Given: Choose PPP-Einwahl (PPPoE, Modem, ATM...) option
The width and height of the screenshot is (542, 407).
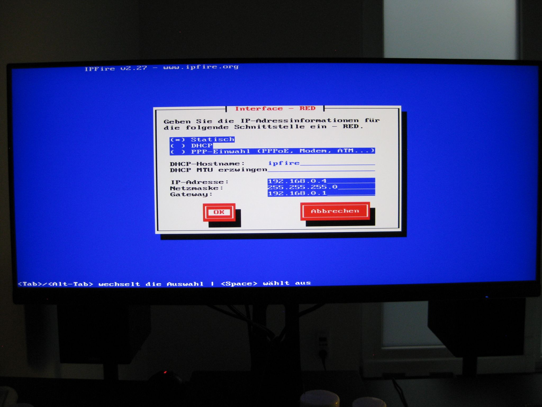Looking at the screenshot, I should tap(272, 151).
